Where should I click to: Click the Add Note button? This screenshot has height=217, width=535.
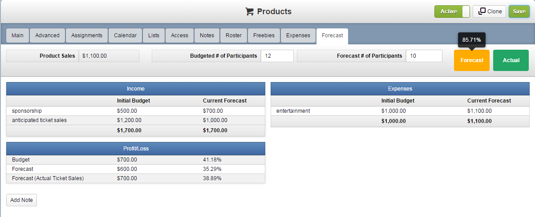pyautogui.click(x=21, y=200)
